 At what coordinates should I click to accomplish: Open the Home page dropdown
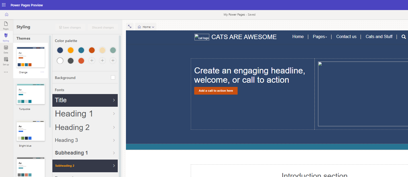coord(146,27)
